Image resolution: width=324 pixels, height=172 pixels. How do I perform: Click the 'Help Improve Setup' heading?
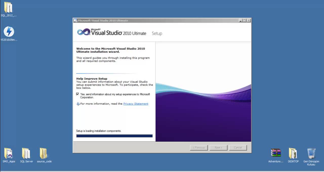pyautogui.click(x=92, y=79)
